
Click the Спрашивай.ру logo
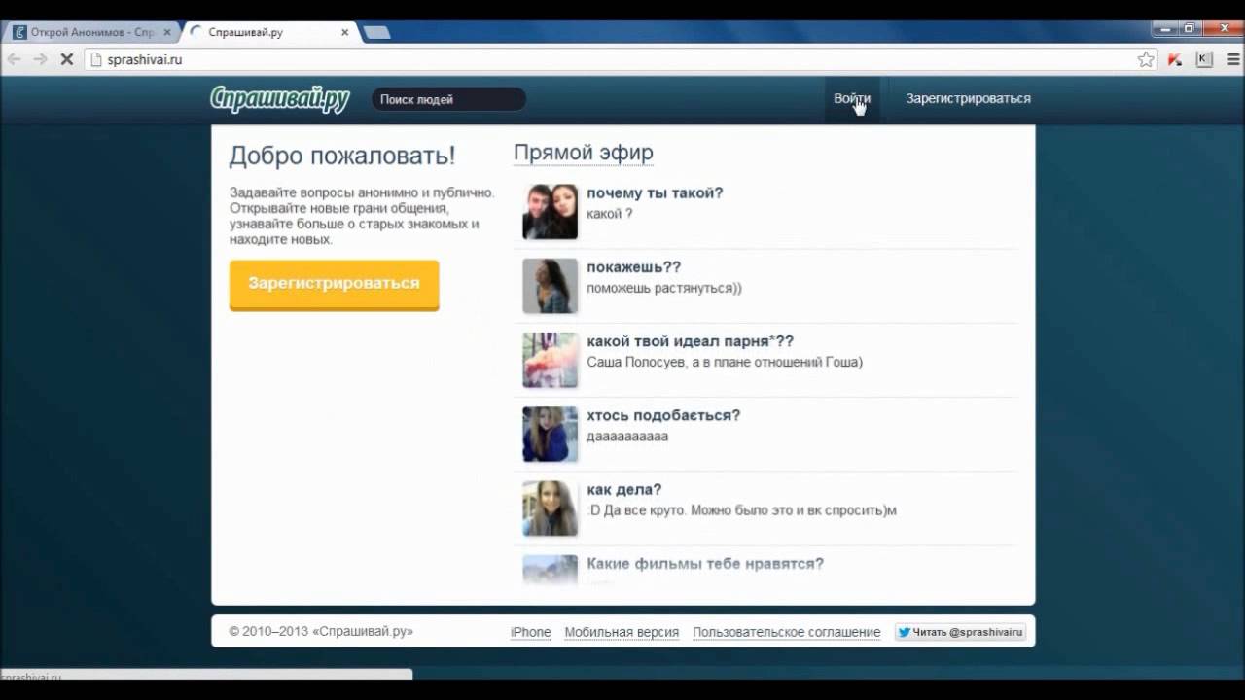(x=280, y=99)
